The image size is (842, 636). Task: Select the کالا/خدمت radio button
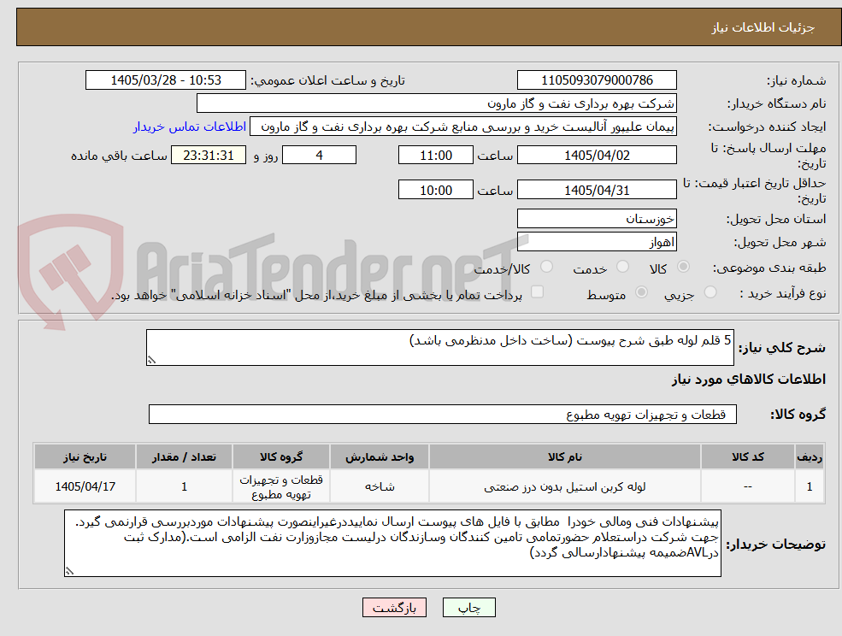click(x=546, y=267)
